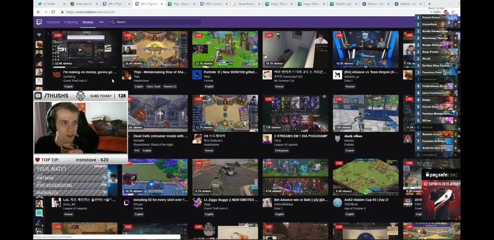Click the Twitch logo home icon
The height and width of the screenshot is (240, 494).
pyautogui.click(x=39, y=22)
